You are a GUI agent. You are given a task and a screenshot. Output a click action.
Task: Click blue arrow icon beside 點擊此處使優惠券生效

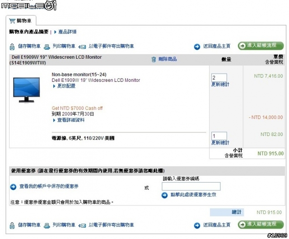pos(164,195)
